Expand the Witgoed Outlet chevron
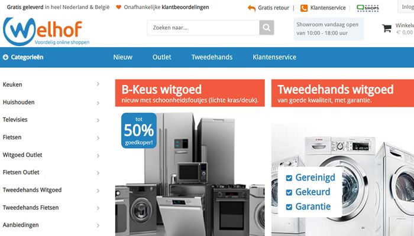Viewport: 414px width, 236px height. pyautogui.click(x=98, y=156)
